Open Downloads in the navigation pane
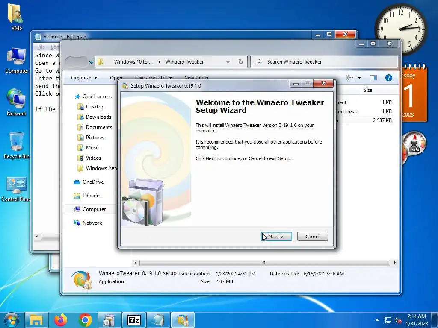Screen dimensions: 438x328 (95, 117)
